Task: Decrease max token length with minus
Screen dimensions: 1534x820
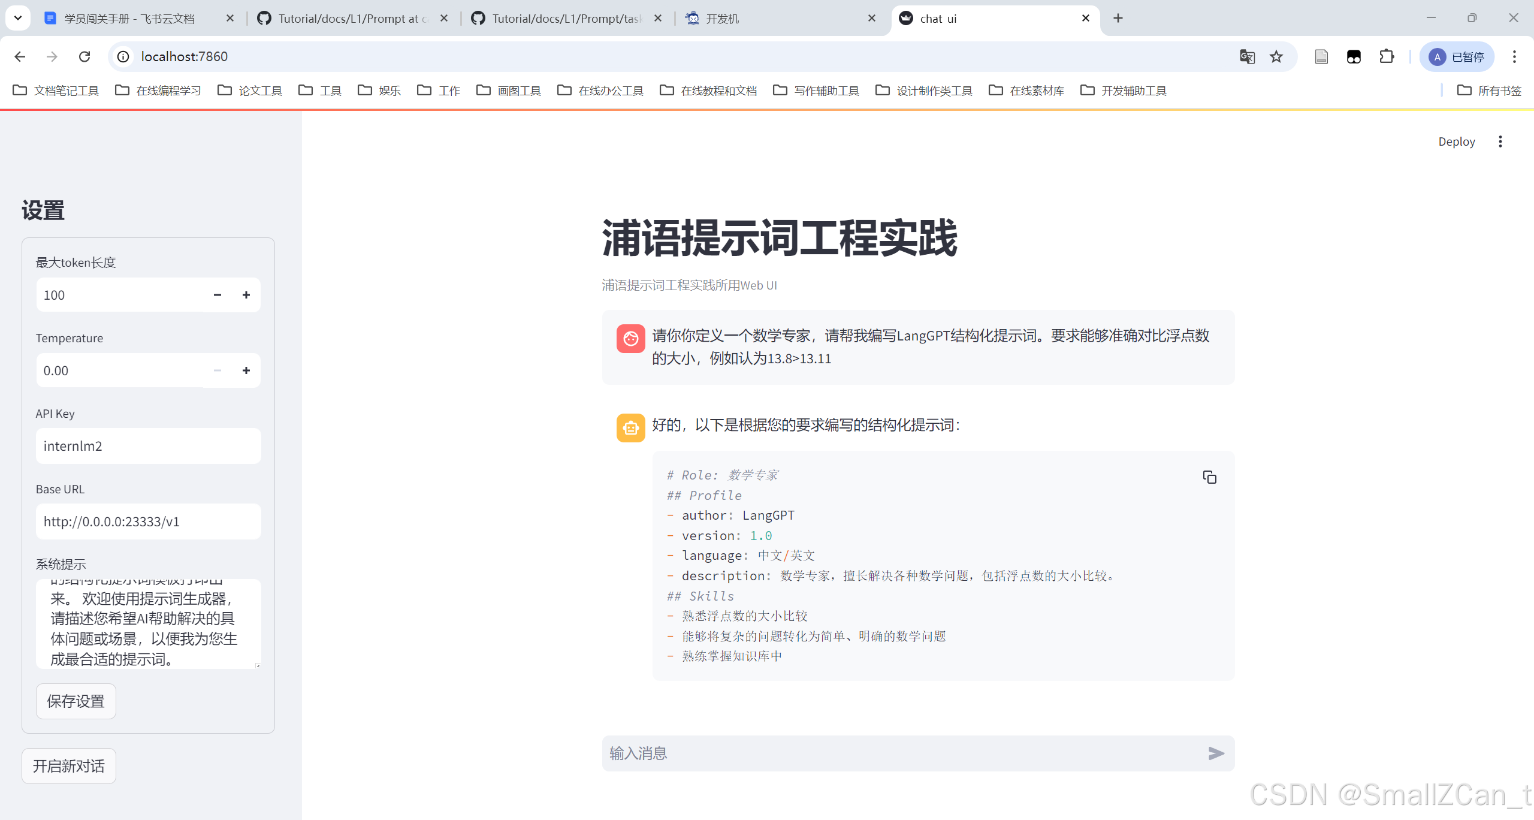Action: click(x=217, y=295)
